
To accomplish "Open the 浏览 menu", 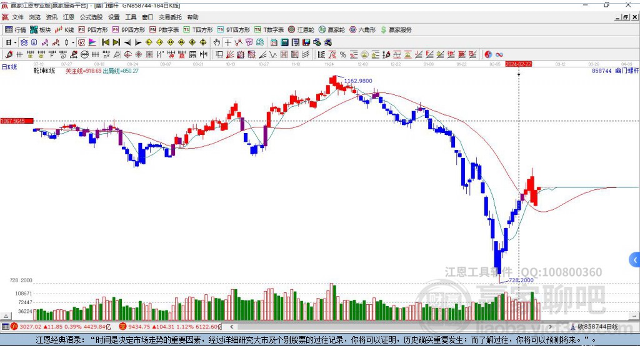I will tap(35, 17).
